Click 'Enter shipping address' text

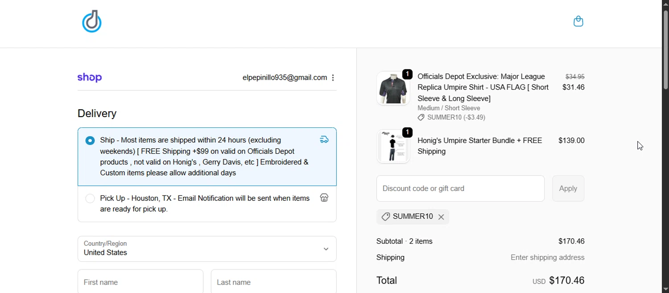point(548,257)
